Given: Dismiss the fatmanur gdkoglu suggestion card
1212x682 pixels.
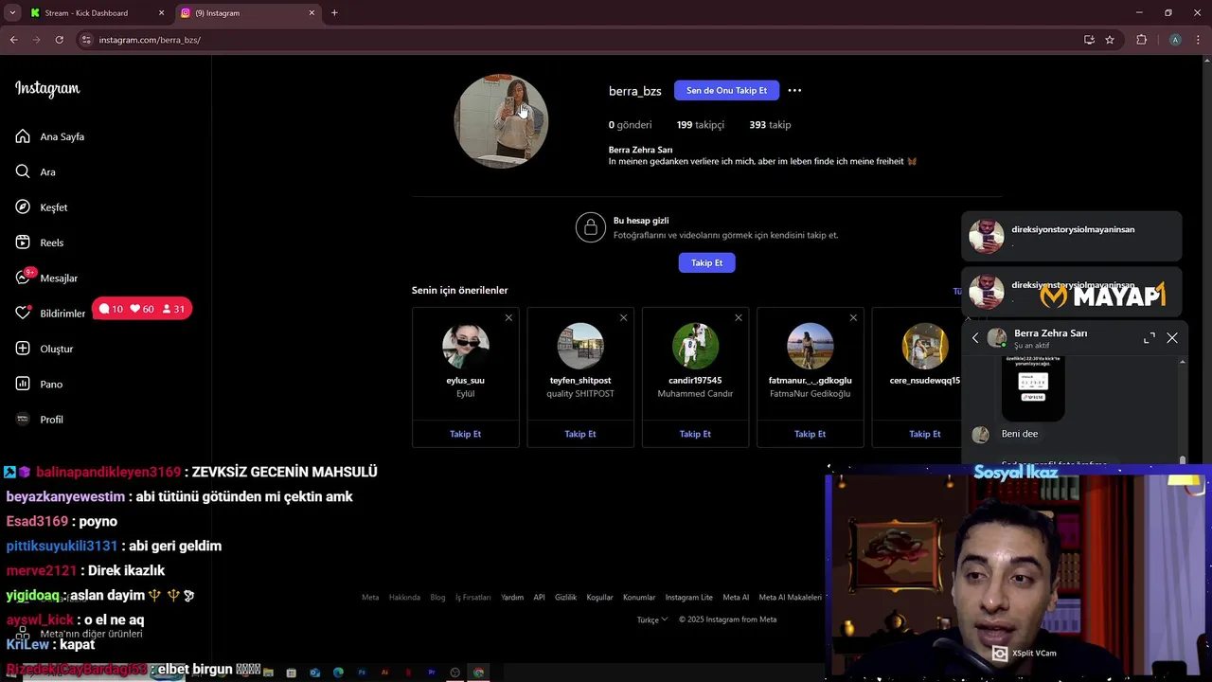Looking at the screenshot, I should [x=853, y=317].
